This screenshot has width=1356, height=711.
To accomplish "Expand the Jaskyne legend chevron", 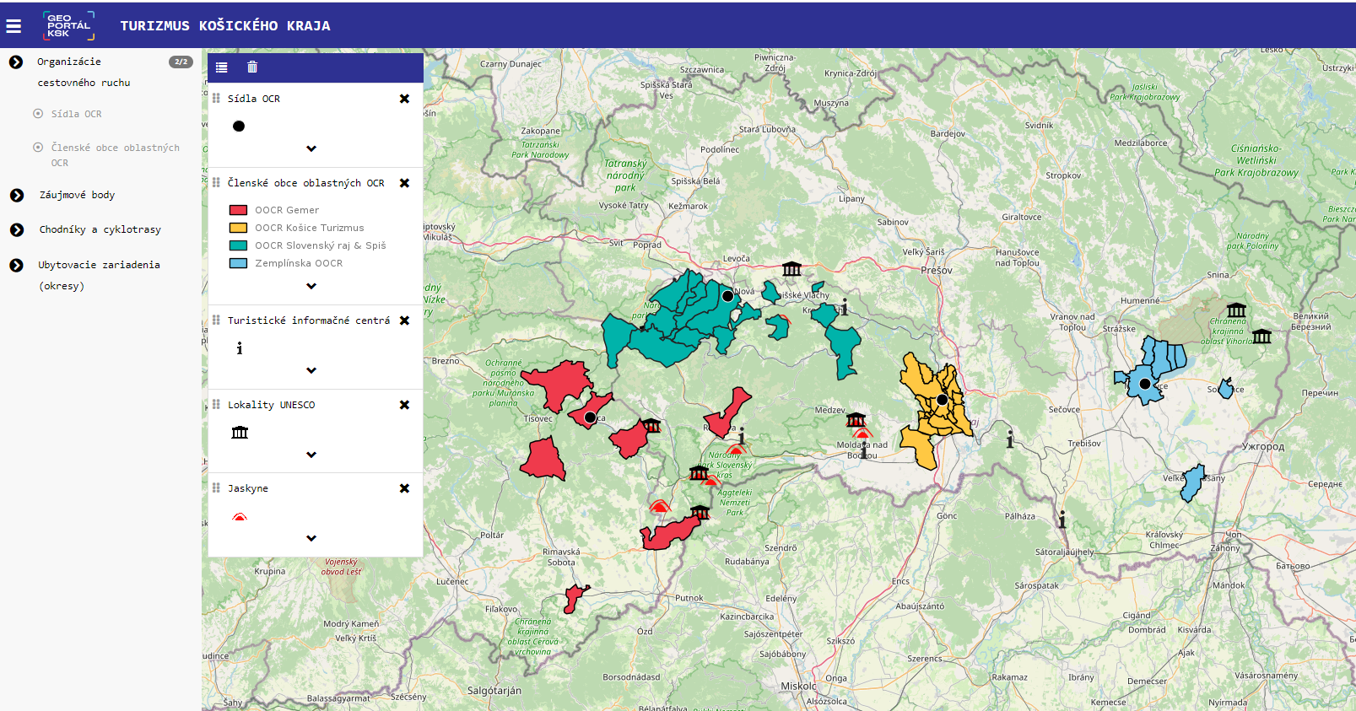I will coord(311,538).
